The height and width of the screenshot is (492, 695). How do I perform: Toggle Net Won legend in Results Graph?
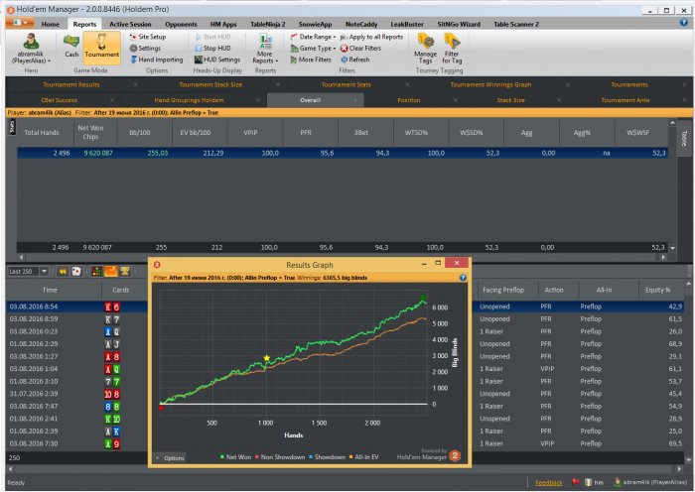[x=235, y=457]
